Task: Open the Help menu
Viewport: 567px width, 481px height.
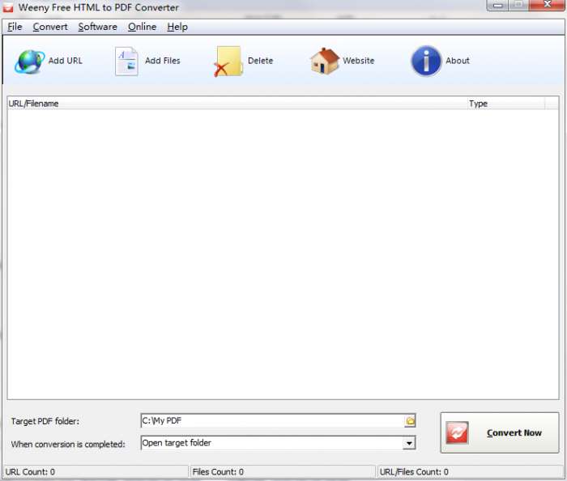Action: [x=177, y=27]
